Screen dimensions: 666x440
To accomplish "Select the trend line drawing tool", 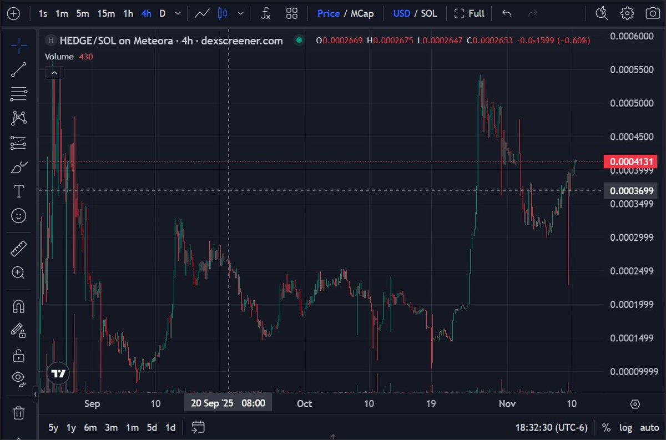I will tap(18, 69).
